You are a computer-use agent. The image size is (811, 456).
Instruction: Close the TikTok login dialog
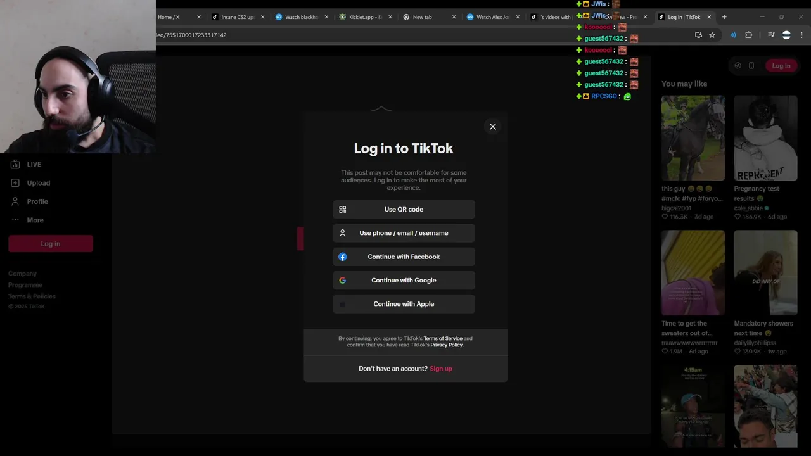[x=492, y=127]
